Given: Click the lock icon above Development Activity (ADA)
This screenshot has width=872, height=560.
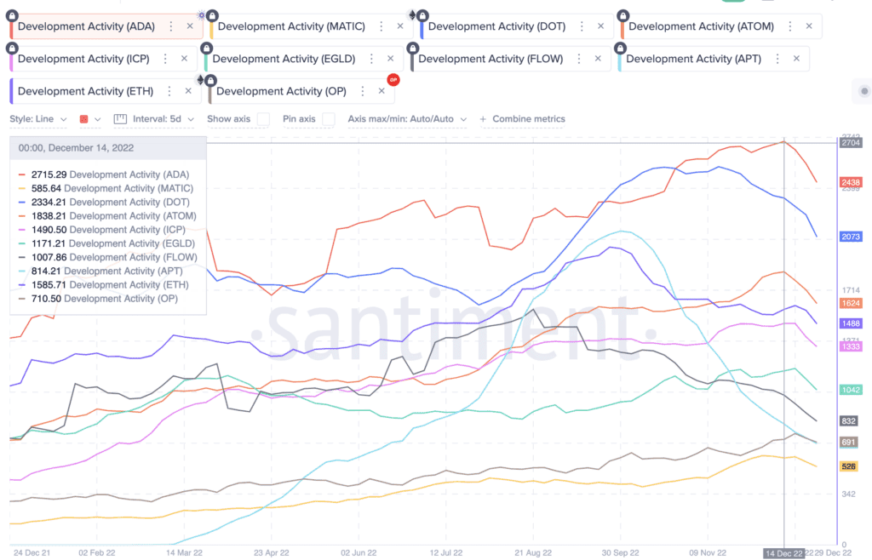Looking at the screenshot, I should click(12, 14).
